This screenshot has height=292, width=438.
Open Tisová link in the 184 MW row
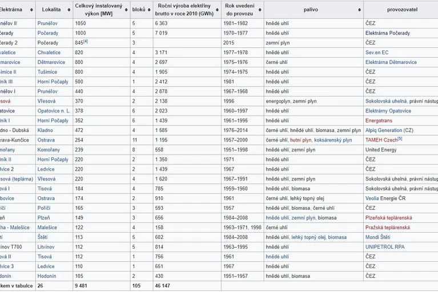[x=45, y=189]
